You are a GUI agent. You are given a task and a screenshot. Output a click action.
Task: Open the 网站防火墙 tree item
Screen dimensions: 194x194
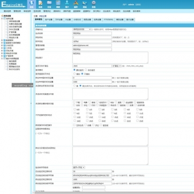pos(13,38)
